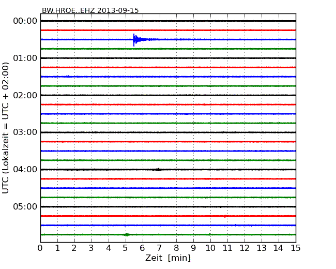This screenshot has width=336, height=269.
Task: Click the small blue blip near minute 11.5 on lowest blue trace
Action: coord(236,225)
